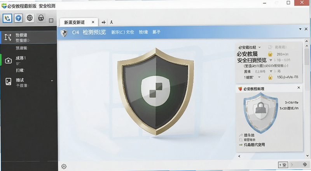The width and height of the screenshot is (311, 171).
Task: Click the top up arrow of right scrollbar
Action: click(x=307, y=41)
